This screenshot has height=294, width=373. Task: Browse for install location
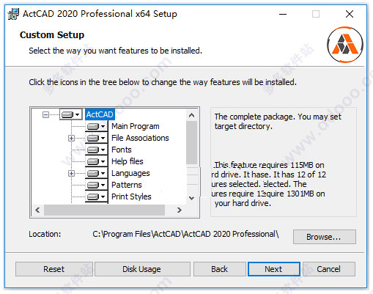325,237
